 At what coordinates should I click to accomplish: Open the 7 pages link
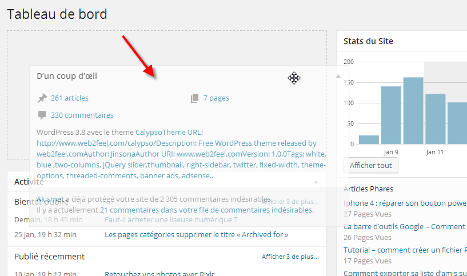point(216,98)
